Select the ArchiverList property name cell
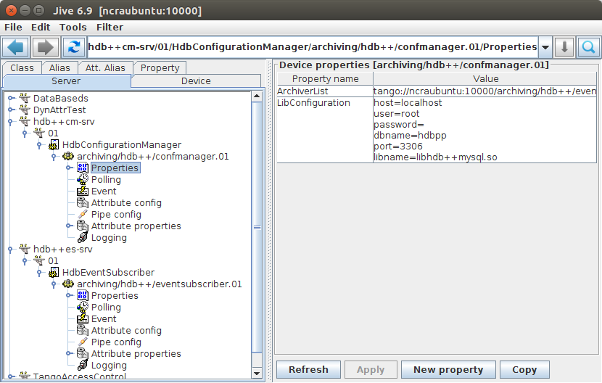Image resolution: width=602 pixels, height=383 pixels. [325, 91]
